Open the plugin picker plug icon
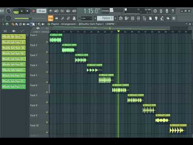The height and width of the screenshot is (145, 193). pos(156,18)
